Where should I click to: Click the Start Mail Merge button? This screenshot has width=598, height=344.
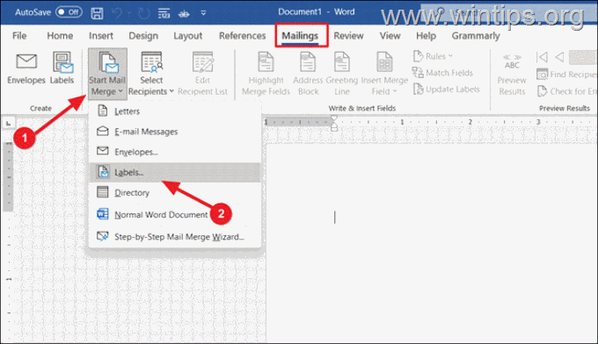click(x=107, y=75)
